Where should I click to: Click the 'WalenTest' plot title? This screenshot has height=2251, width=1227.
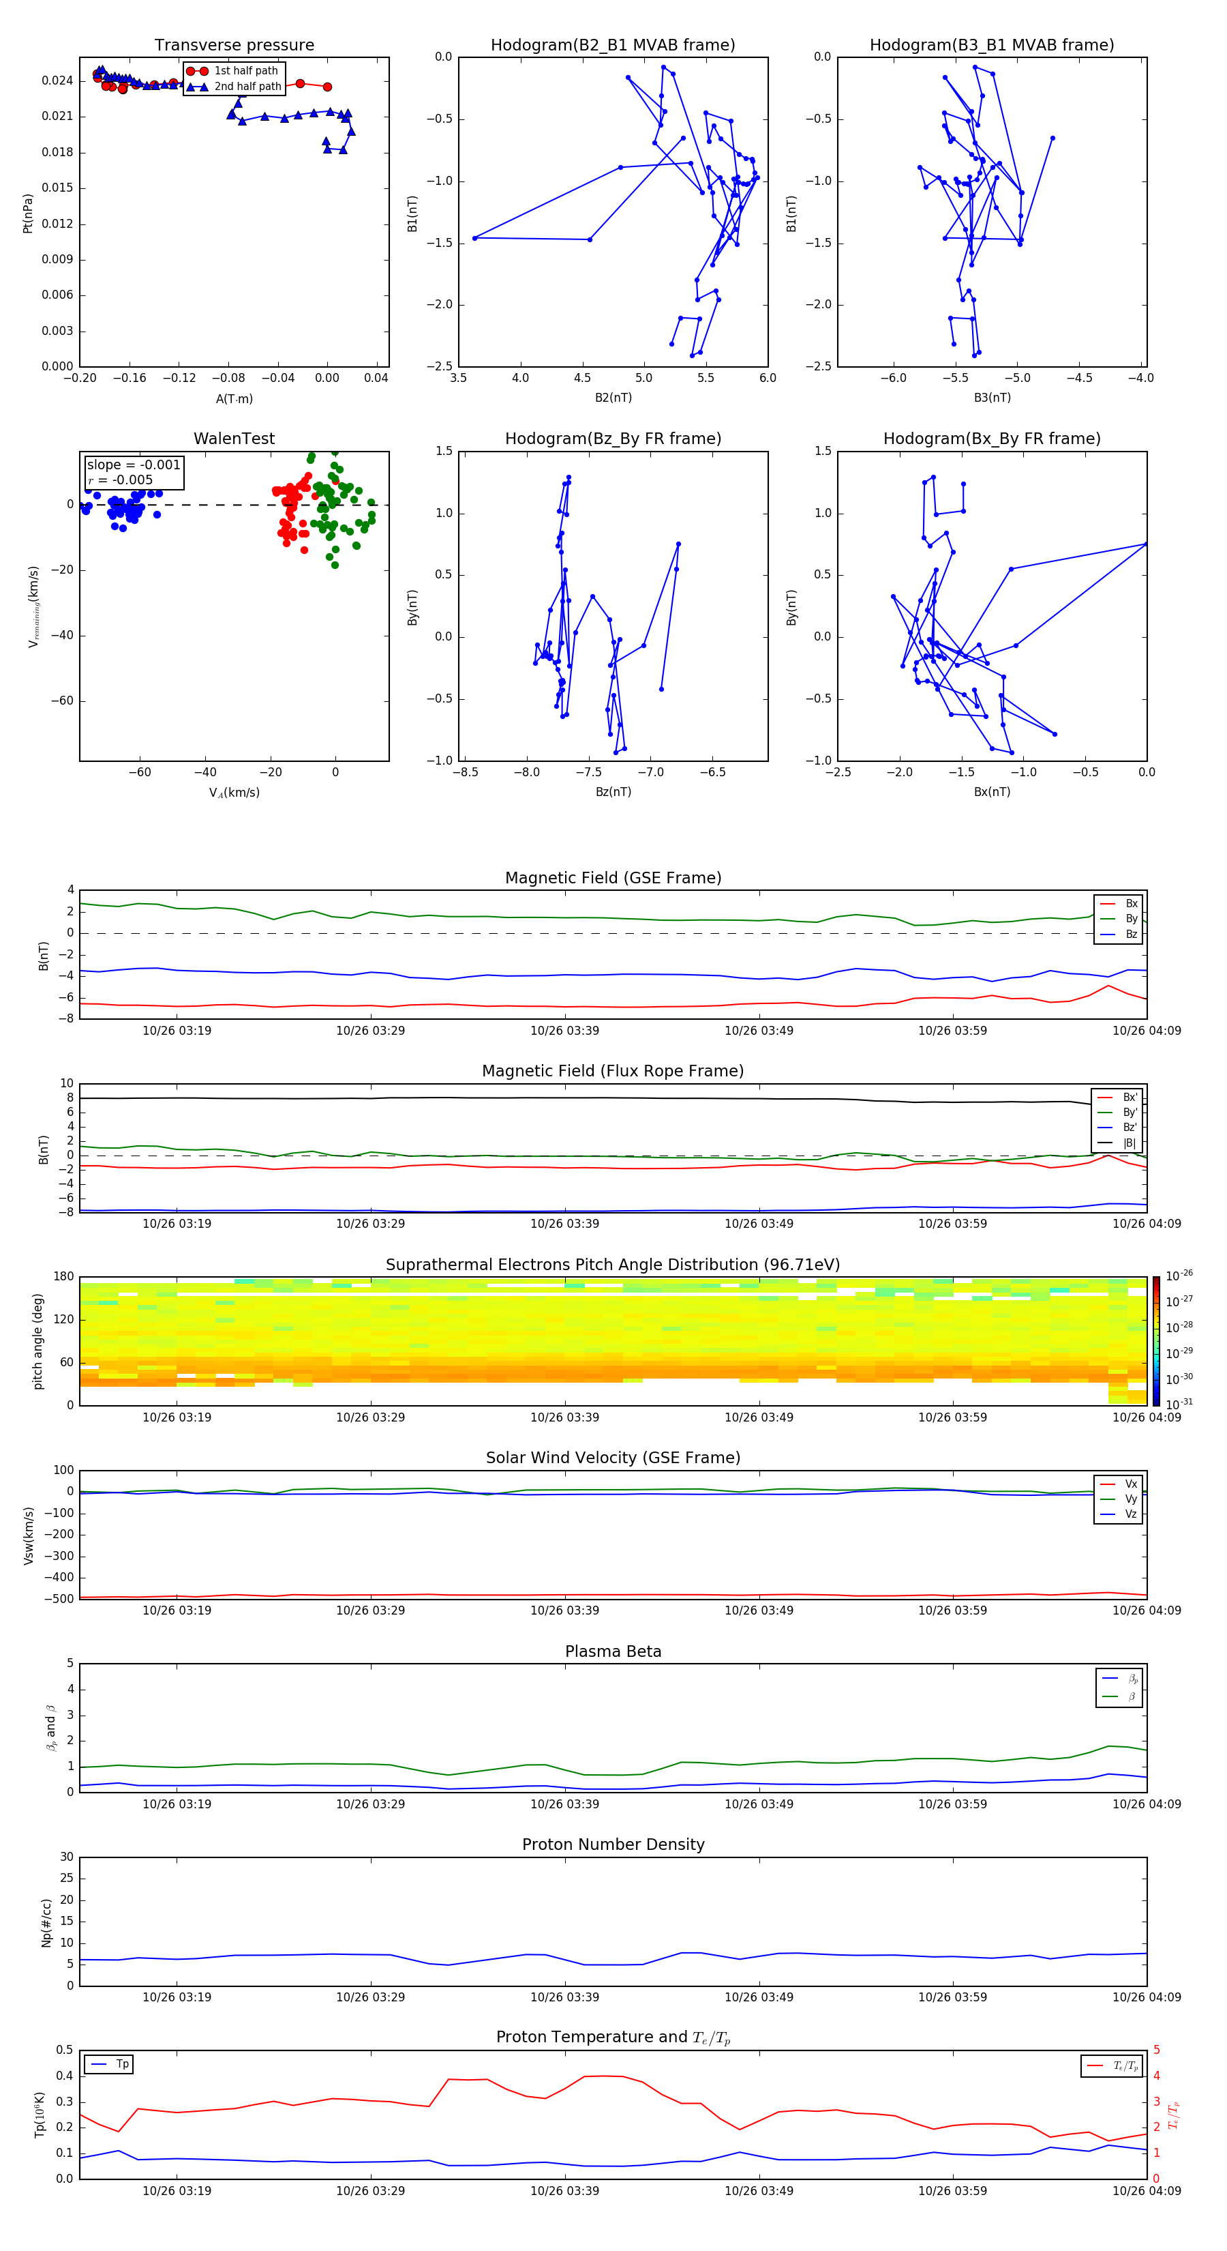point(234,439)
